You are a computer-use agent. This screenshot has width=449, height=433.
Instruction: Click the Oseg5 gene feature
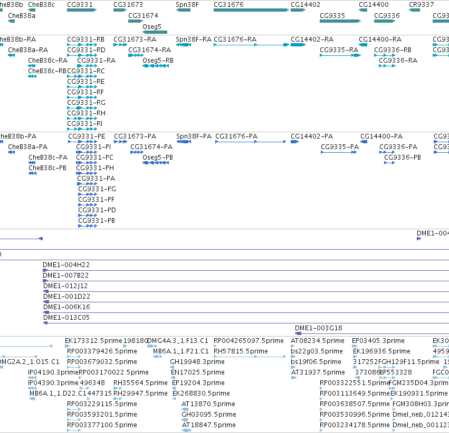[x=155, y=32]
